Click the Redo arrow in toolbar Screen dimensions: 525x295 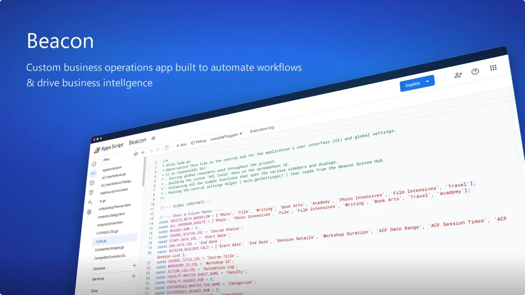click(x=158, y=149)
